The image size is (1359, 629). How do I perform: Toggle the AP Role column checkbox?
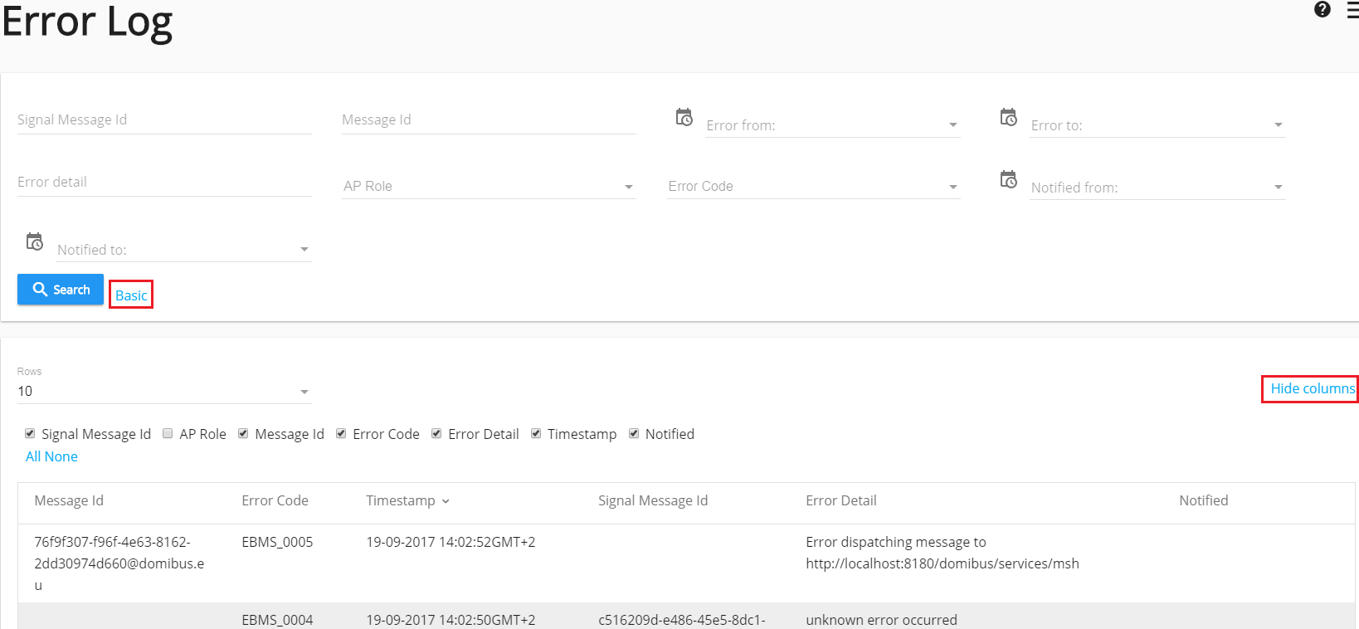point(168,434)
